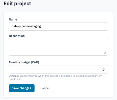Place cursor on 'pipeline' in project name
The width and height of the screenshot is (117, 100).
click(x=24, y=26)
